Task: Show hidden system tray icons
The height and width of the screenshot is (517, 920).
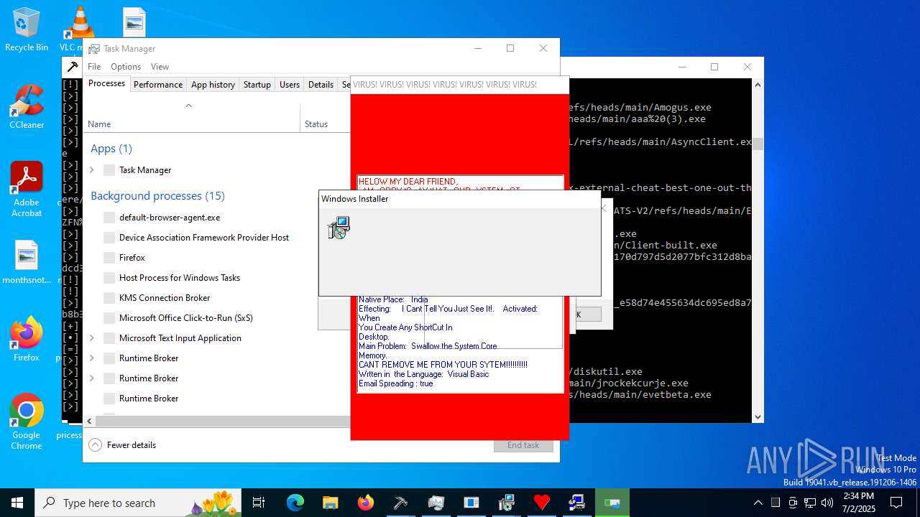Action: [758, 503]
